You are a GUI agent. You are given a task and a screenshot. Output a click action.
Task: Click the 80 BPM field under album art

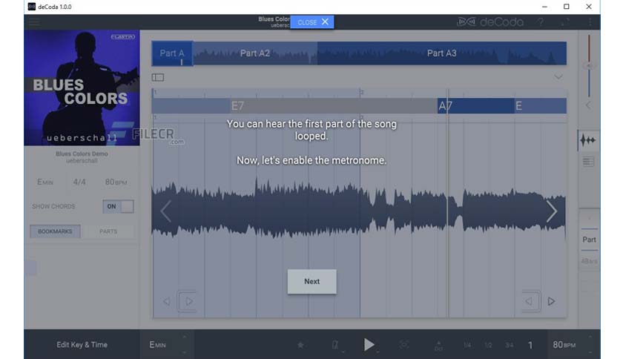(x=116, y=182)
